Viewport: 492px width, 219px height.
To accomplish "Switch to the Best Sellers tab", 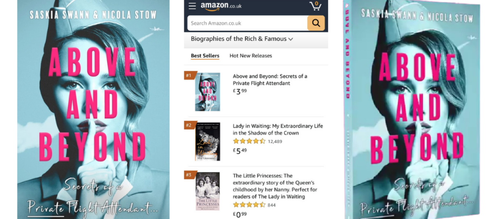I will click(x=205, y=56).
